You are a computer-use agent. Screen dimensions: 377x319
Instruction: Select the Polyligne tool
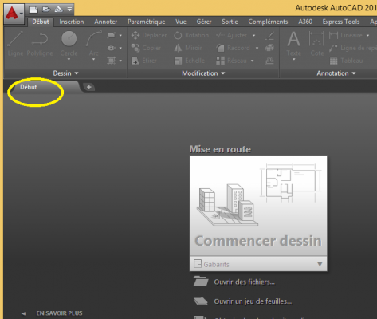tap(40, 45)
